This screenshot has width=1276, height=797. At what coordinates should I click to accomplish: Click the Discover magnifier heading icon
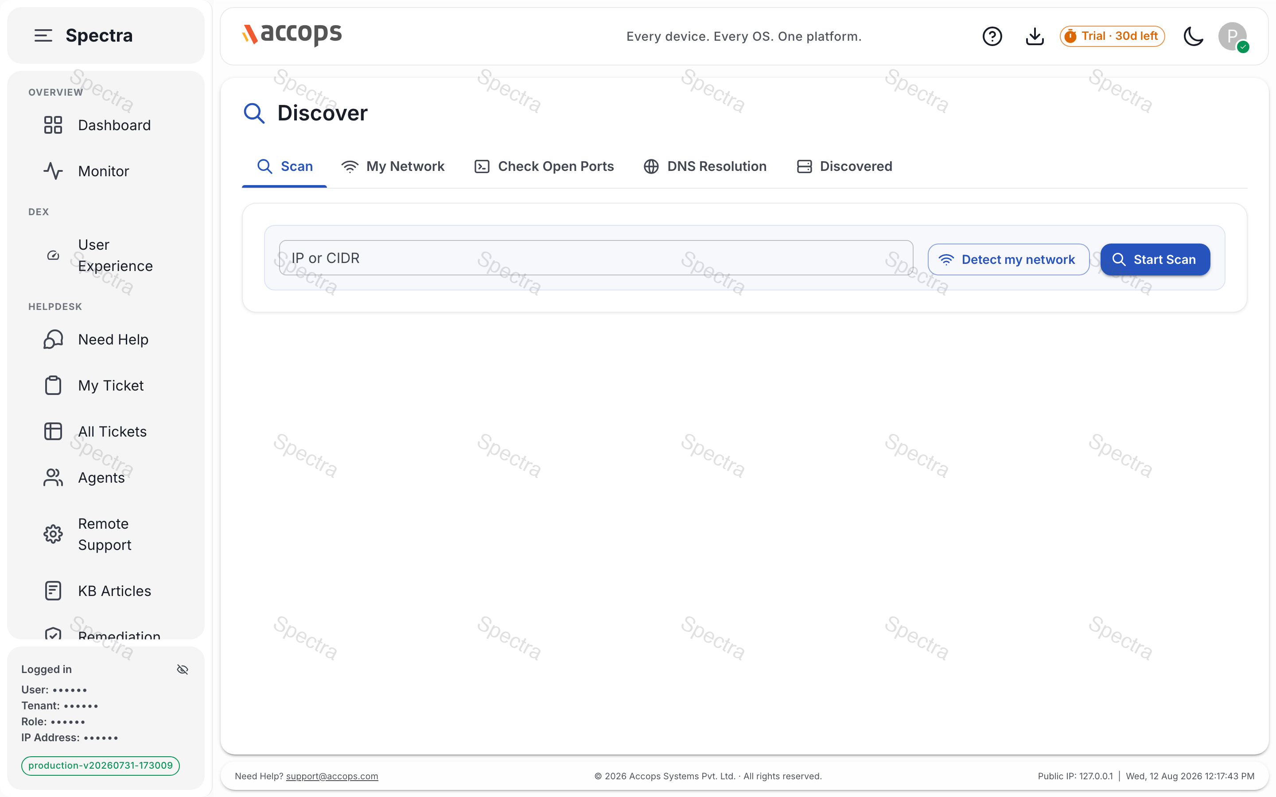coord(254,113)
